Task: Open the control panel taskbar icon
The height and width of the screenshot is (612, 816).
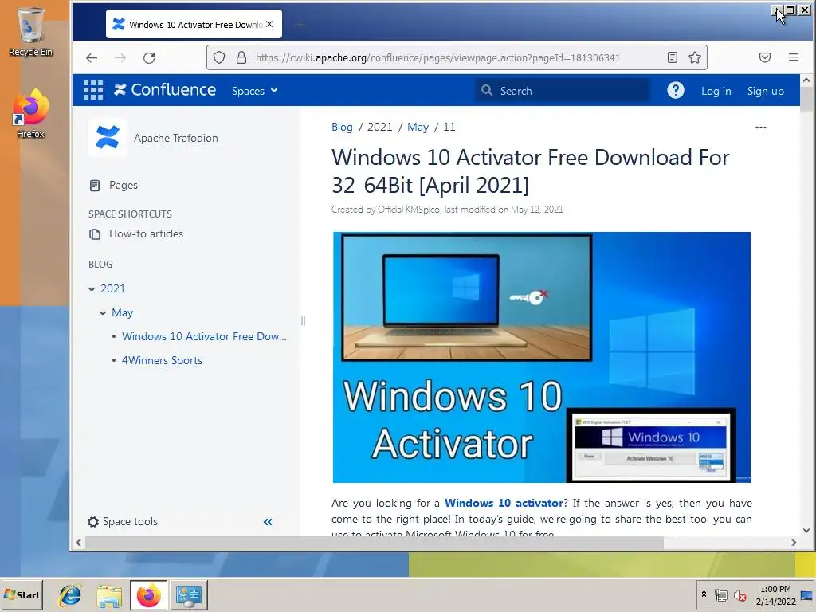Action: click(x=188, y=595)
